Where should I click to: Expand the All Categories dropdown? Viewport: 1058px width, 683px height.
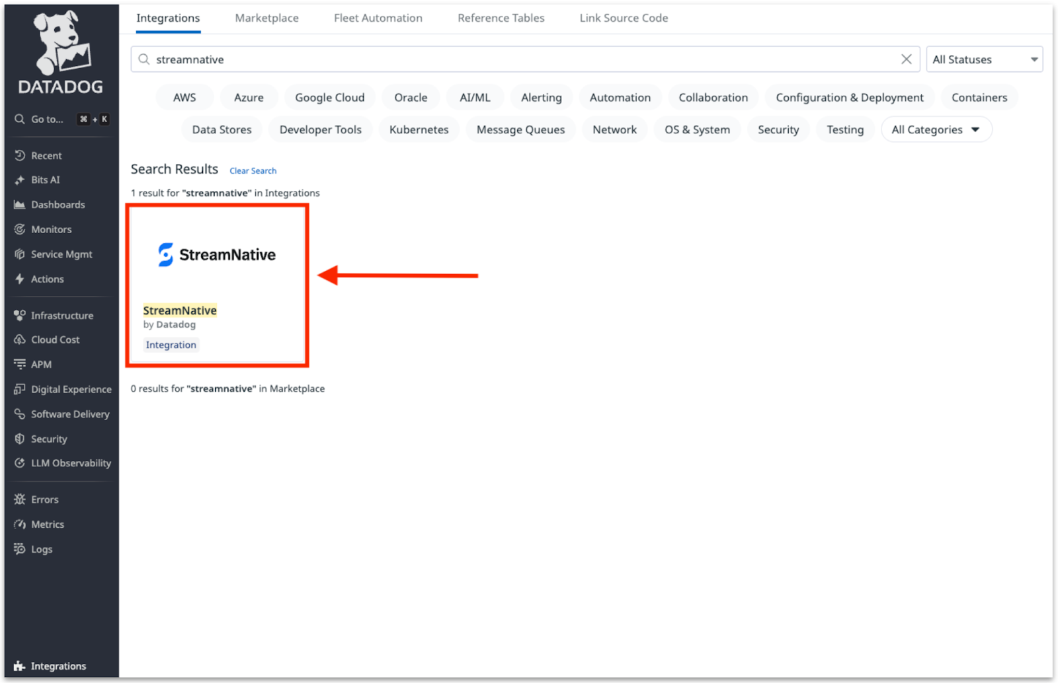[936, 129]
